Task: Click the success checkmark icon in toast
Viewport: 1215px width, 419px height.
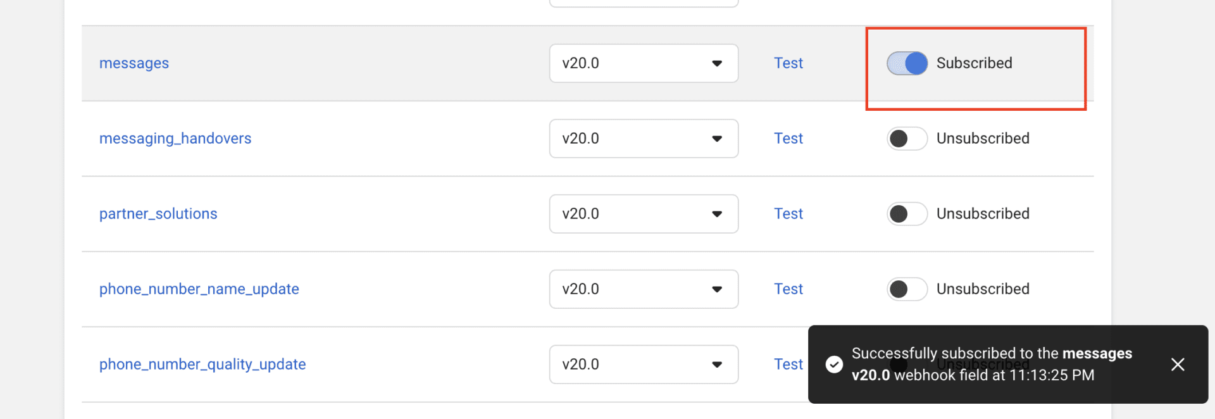Action: point(834,365)
